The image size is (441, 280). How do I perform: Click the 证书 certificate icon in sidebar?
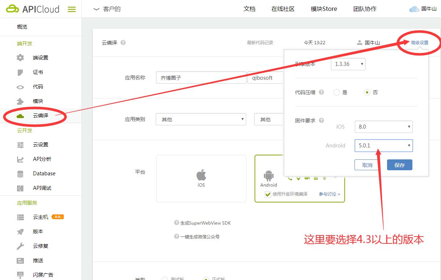coord(20,72)
